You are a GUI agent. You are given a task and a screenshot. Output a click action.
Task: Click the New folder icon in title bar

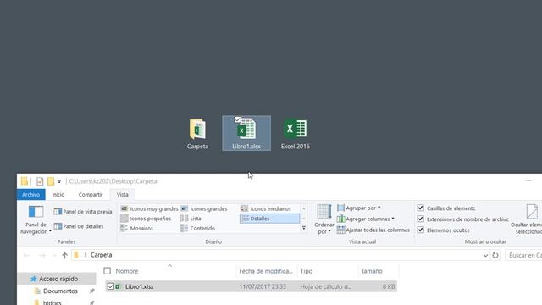point(51,181)
